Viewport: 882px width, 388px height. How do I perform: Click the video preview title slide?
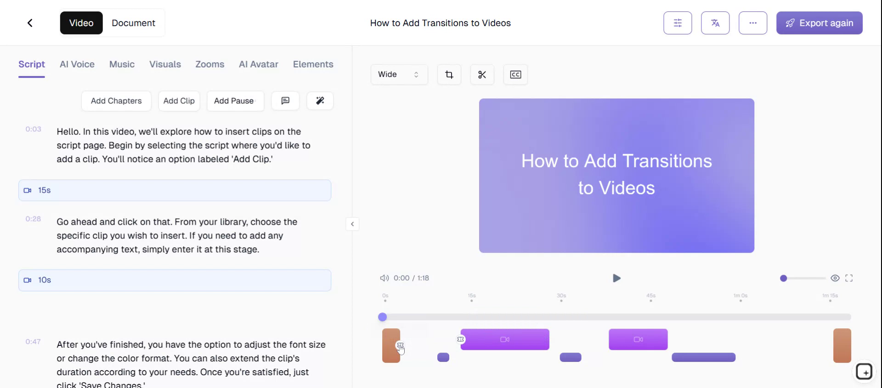coord(616,175)
